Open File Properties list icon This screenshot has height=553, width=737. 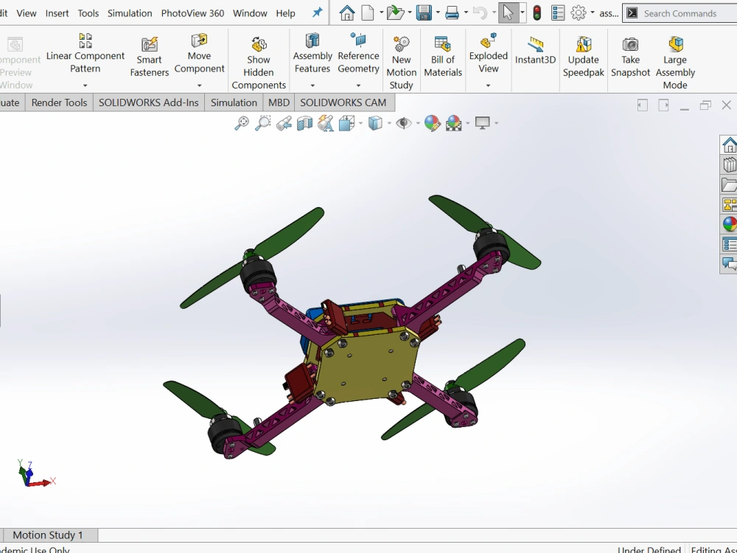(x=558, y=13)
